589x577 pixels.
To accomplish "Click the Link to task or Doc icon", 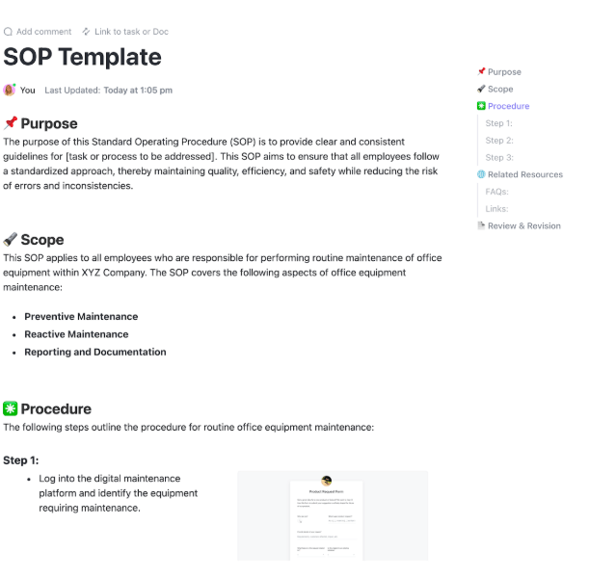I will click(87, 32).
